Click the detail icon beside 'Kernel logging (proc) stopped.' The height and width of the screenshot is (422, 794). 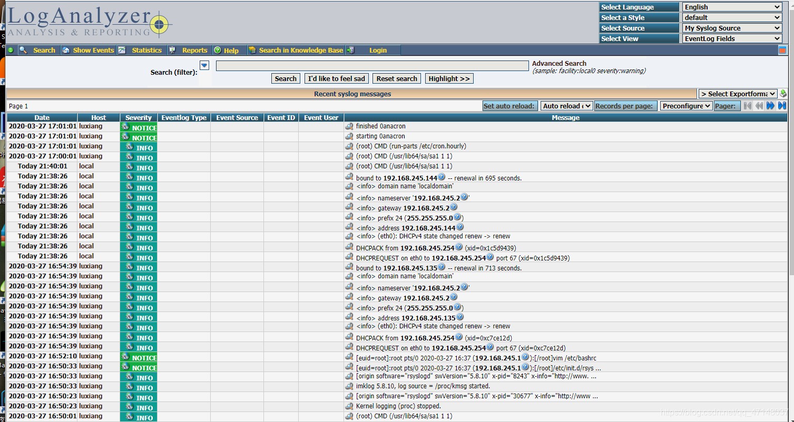click(x=349, y=406)
